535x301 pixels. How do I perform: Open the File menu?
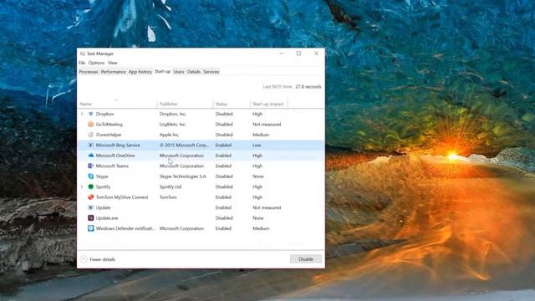click(x=82, y=63)
